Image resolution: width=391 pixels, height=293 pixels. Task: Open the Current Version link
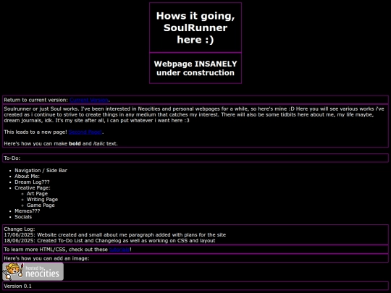coord(89,100)
